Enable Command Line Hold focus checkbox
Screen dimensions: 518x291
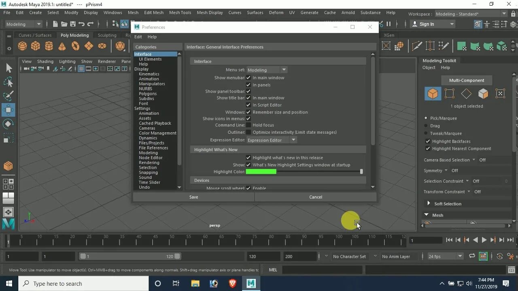[248, 125]
